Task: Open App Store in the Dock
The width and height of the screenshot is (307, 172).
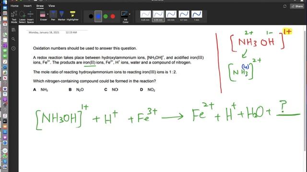Action: [x=5, y=132]
